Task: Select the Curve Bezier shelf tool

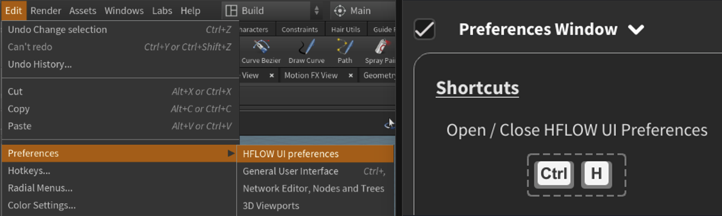Action: click(x=261, y=51)
